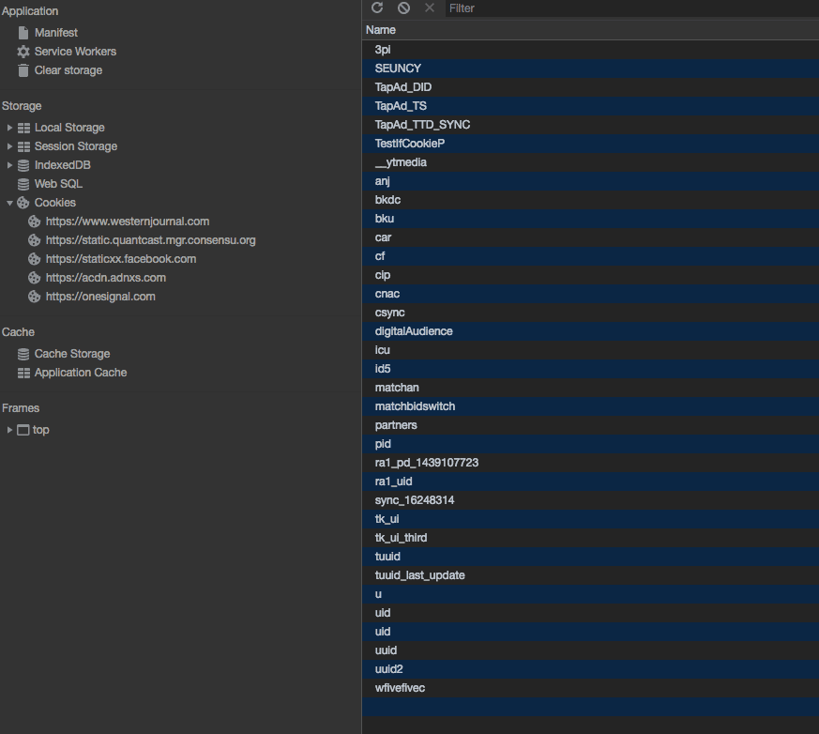Open the Manifest page icon
Screen dimensions: 819x734
coord(23,33)
